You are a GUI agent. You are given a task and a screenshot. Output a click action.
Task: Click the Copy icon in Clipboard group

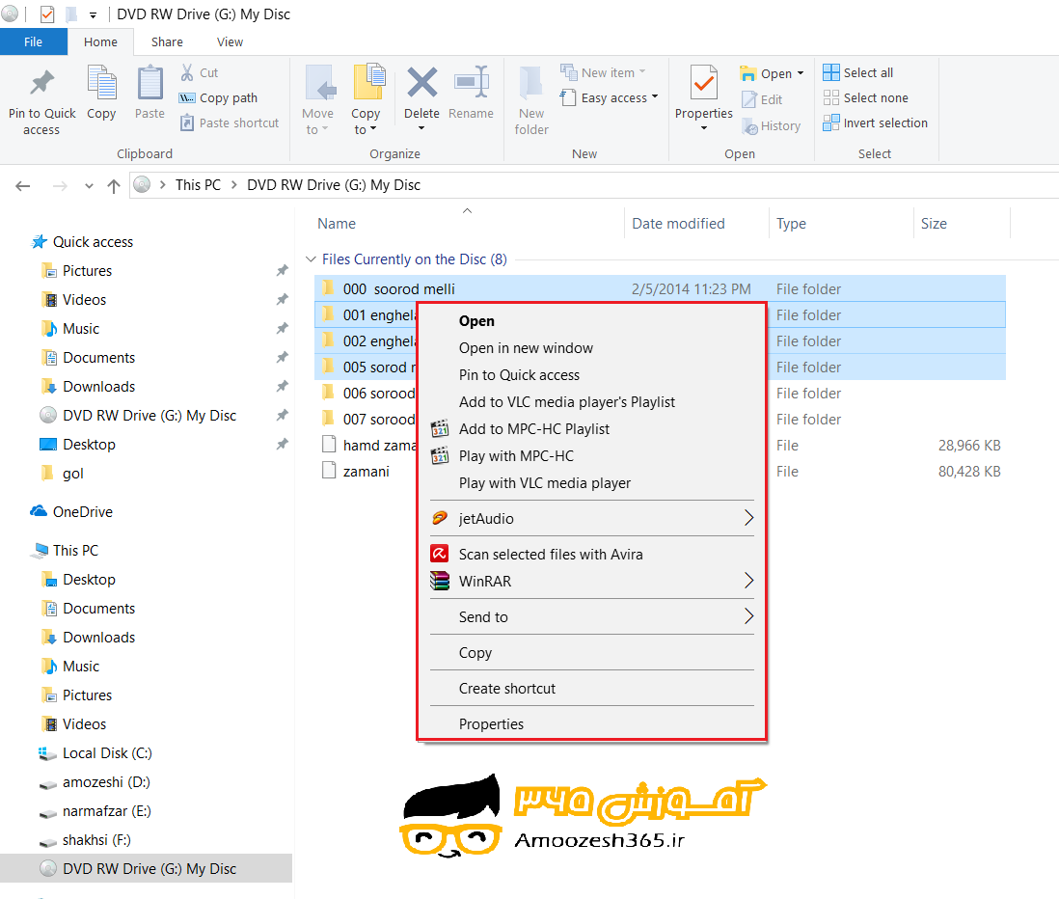(101, 83)
